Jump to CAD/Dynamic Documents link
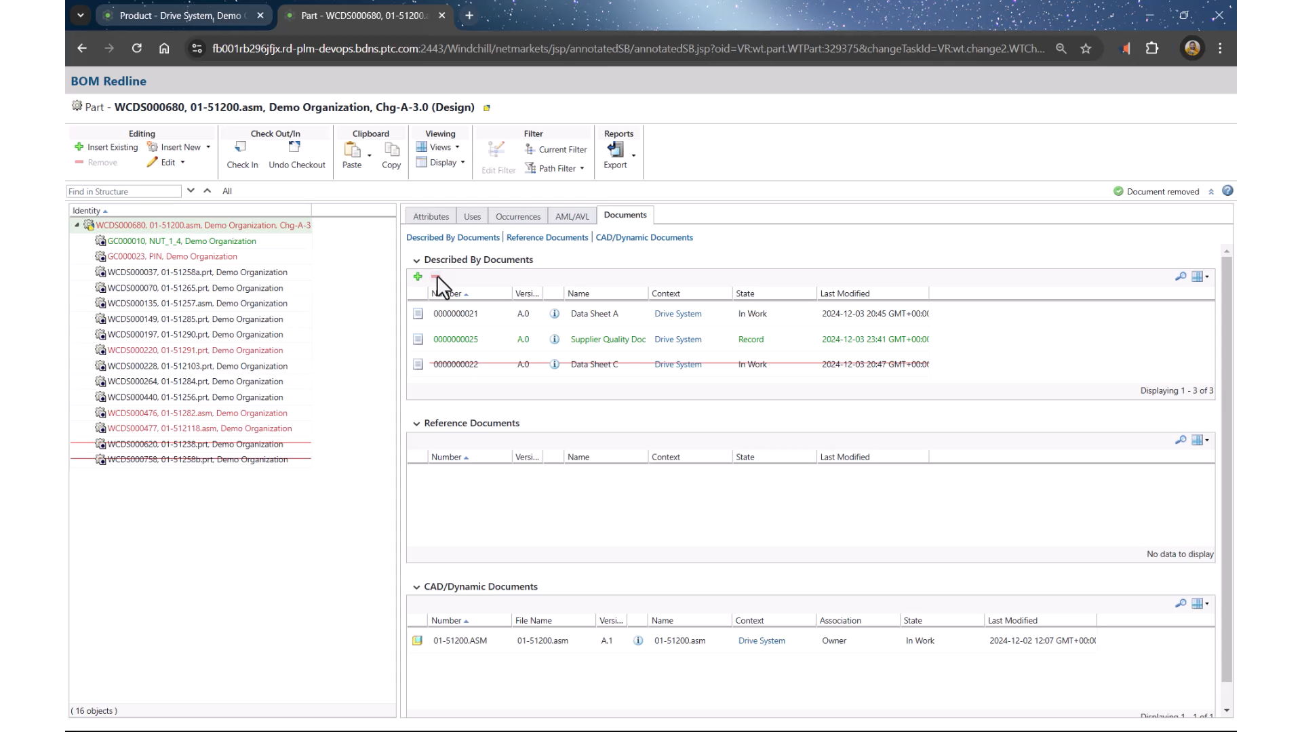Image resolution: width=1302 pixels, height=732 pixels. coord(644,237)
